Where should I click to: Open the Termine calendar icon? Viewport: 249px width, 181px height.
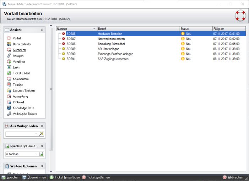pos(9,85)
